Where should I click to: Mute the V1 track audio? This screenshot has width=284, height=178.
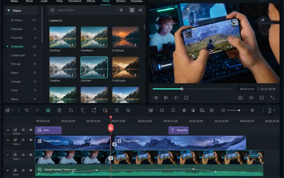coord(23,155)
